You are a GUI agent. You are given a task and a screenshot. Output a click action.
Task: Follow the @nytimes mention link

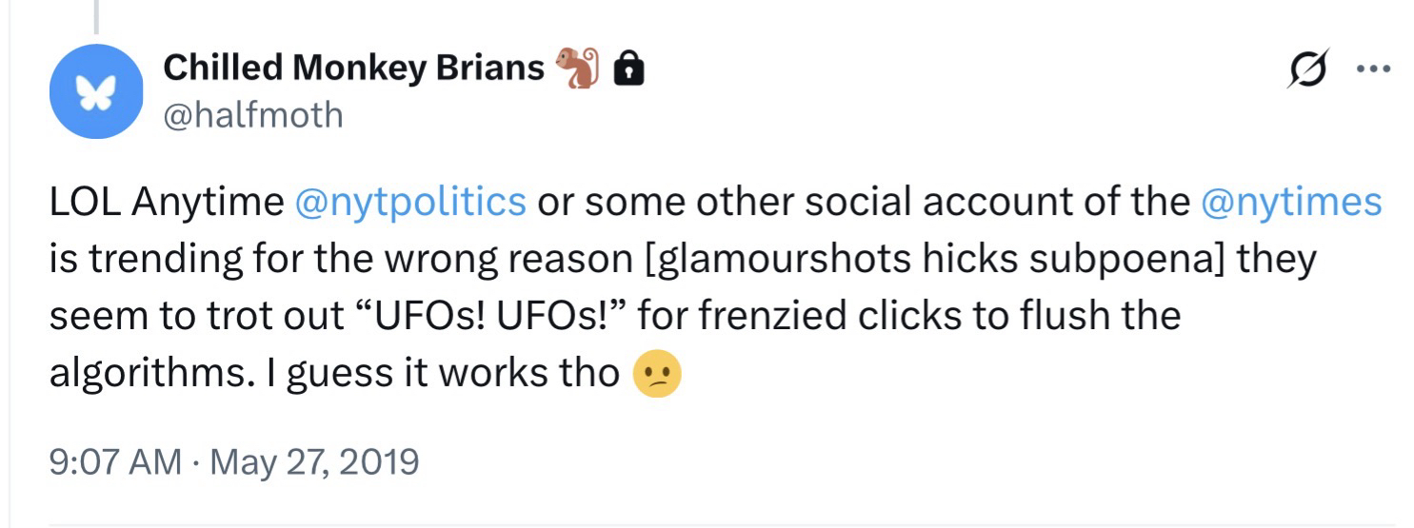pos(1291,202)
